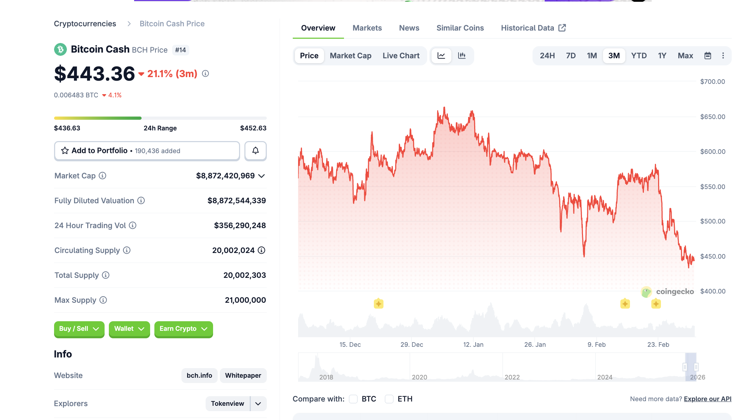Click the CoinGecko logo on the chart
Viewport: 752px width, 420px height.
667,292
